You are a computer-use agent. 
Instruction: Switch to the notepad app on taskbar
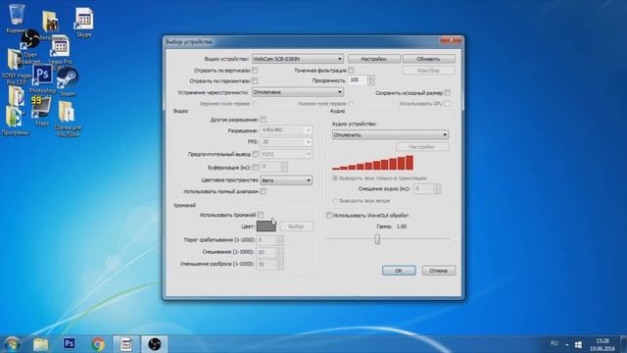(x=126, y=344)
